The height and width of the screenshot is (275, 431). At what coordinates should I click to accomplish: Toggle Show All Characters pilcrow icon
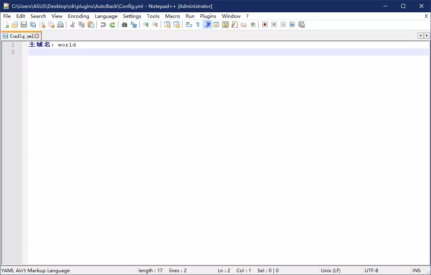(x=198, y=25)
